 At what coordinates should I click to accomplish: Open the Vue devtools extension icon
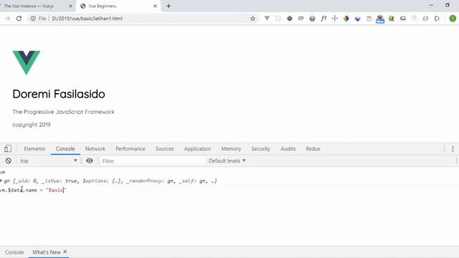point(267,19)
